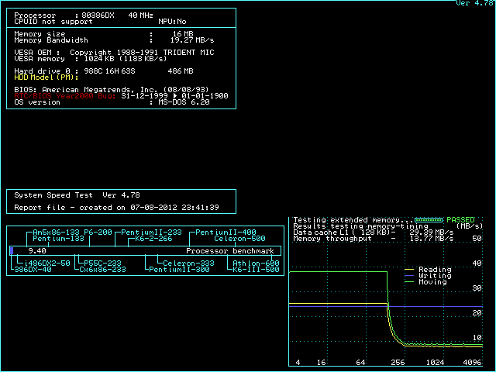Screen dimensions: 496x372
Task: Click the 'Pentium-133' reference marker
Action: click(58, 239)
